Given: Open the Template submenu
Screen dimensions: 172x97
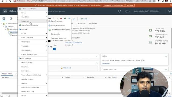Looking at the screenshot, I should [x=33, y=46].
